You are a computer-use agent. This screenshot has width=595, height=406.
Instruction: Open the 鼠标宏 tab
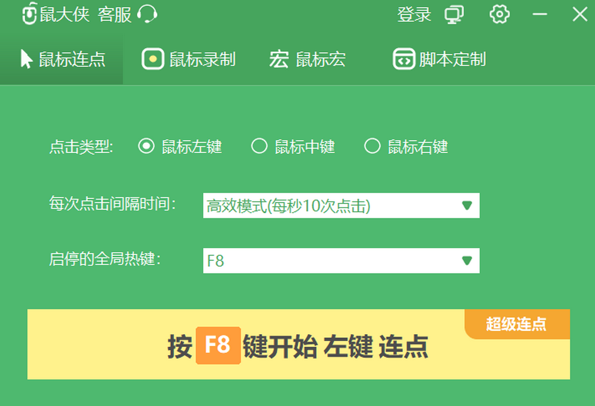pyautogui.click(x=307, y=59)
